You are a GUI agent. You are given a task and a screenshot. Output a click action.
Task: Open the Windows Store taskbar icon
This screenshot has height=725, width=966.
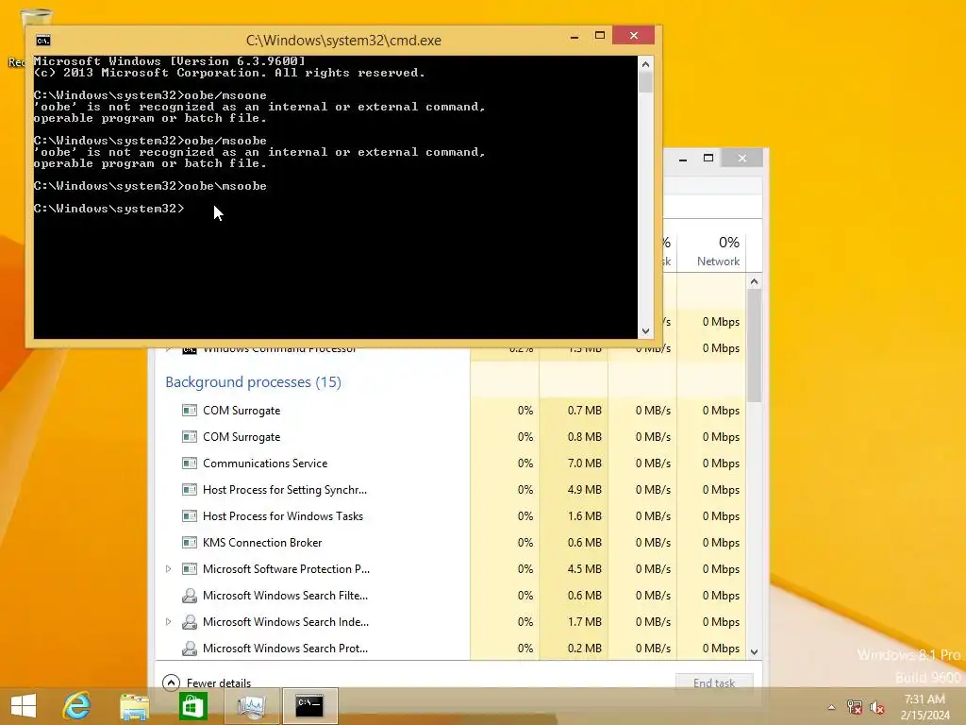(x=192, y=706)
